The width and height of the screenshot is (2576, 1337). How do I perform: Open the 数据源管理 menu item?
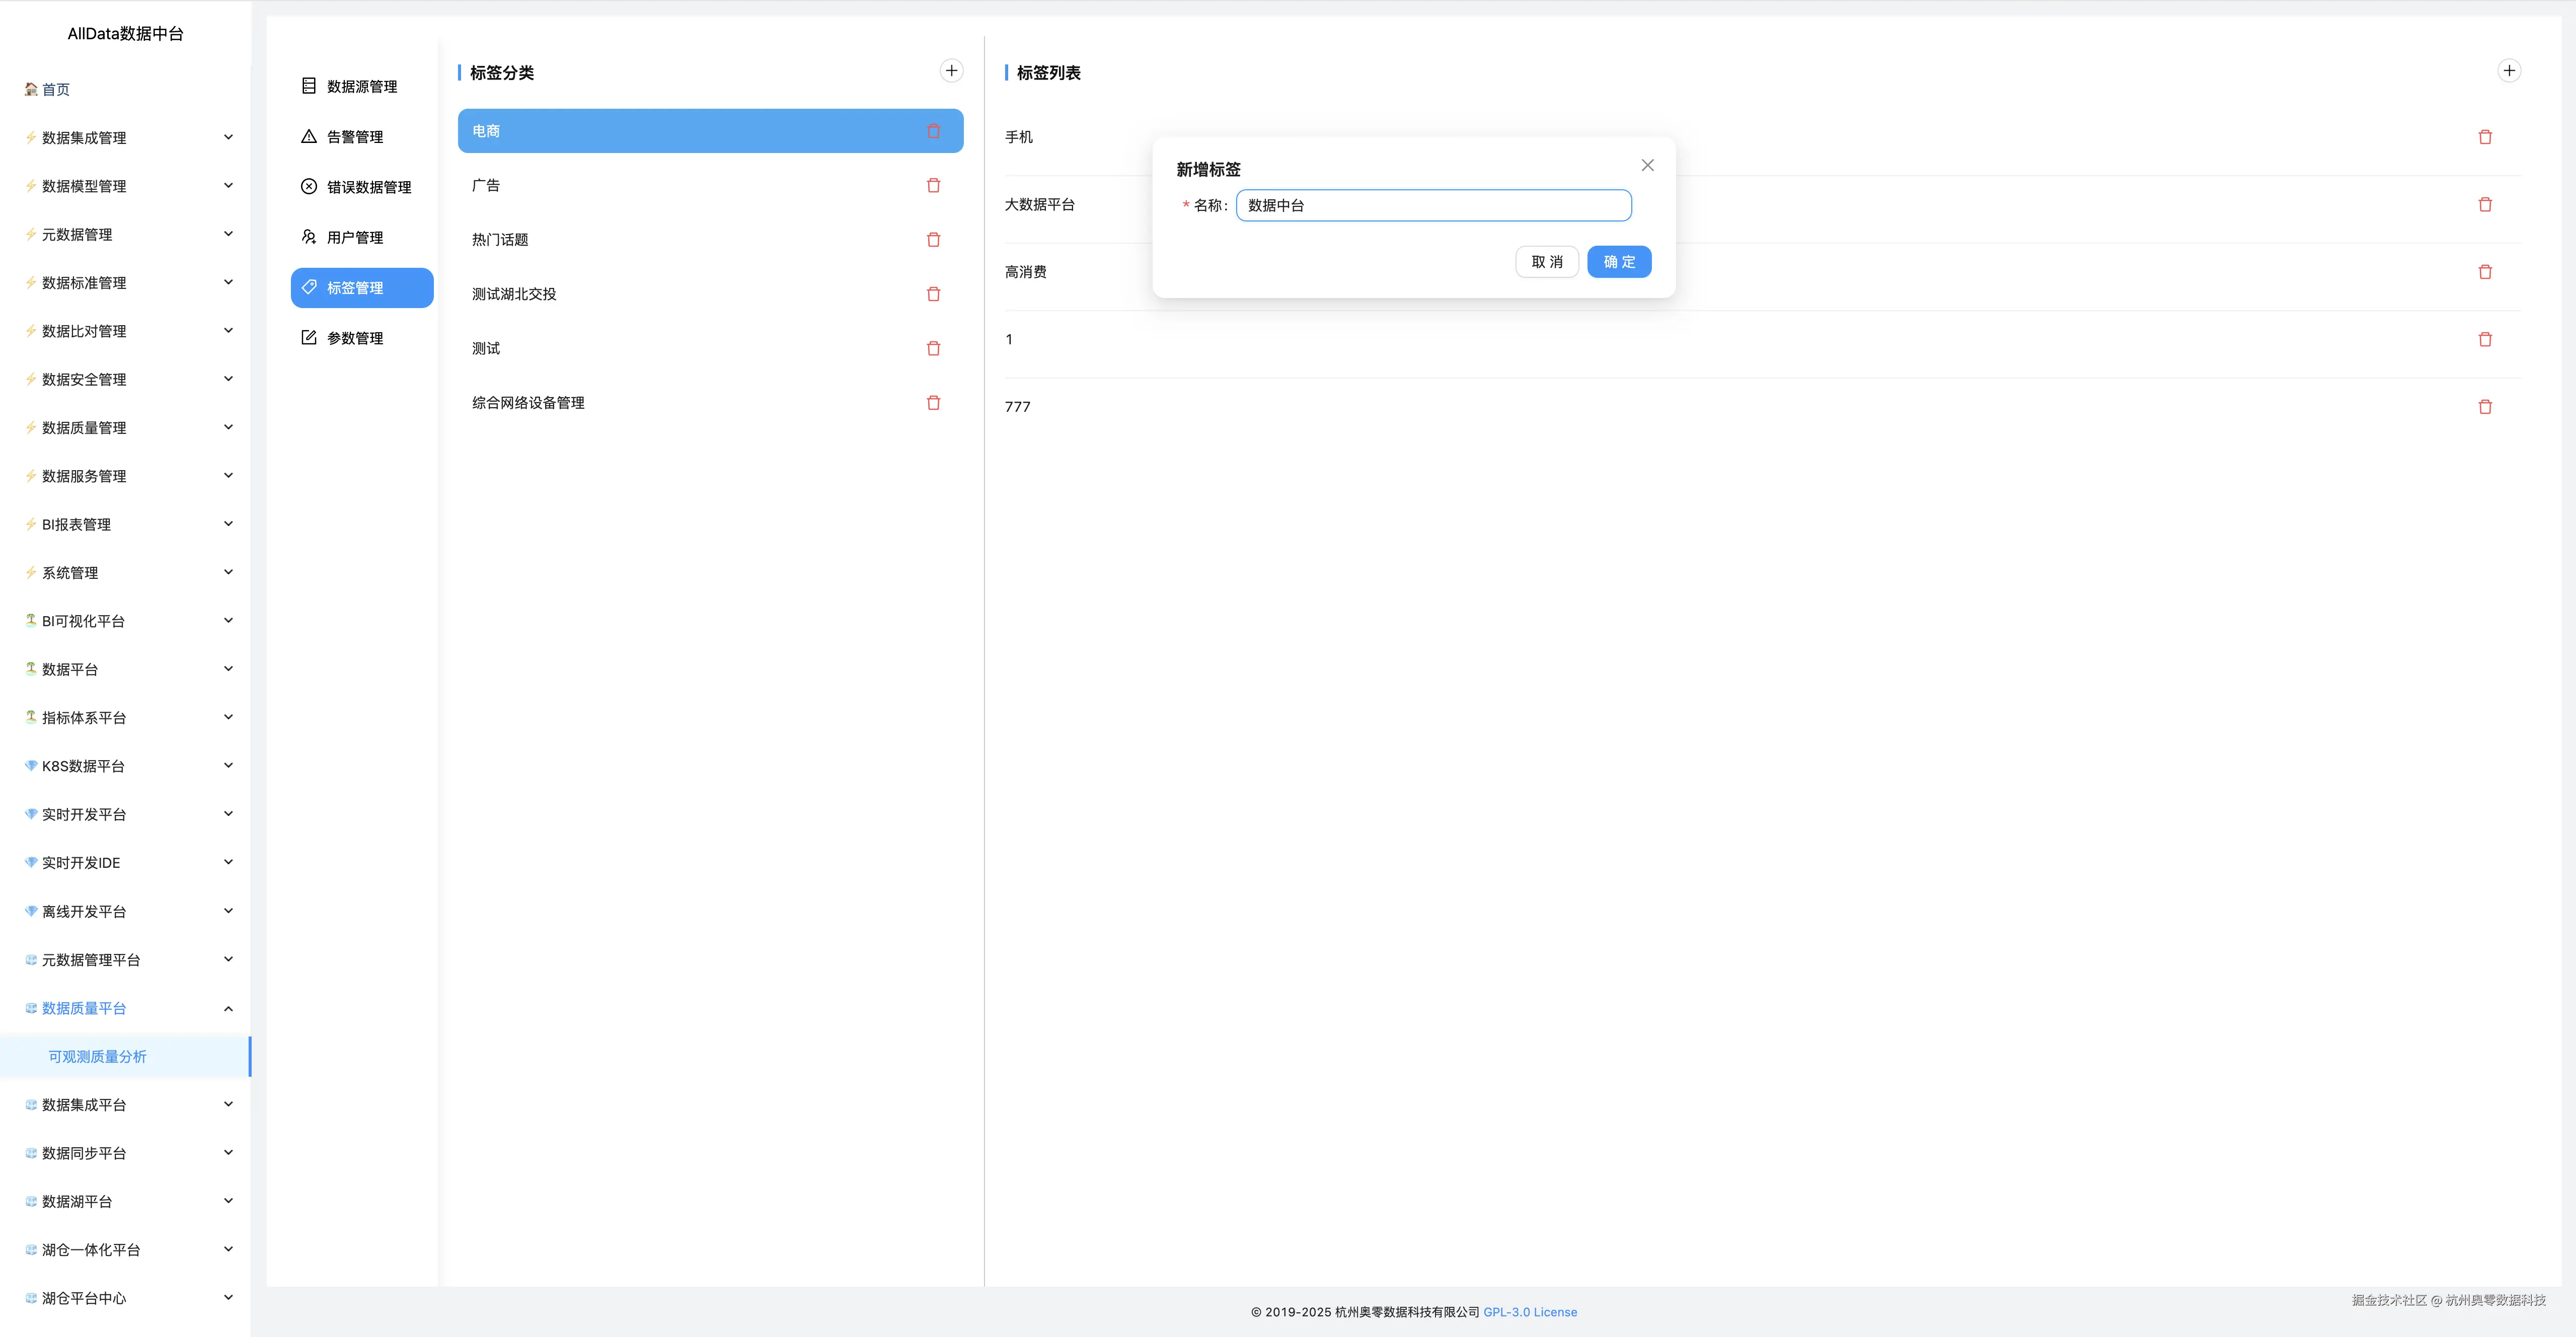point(361,87)
